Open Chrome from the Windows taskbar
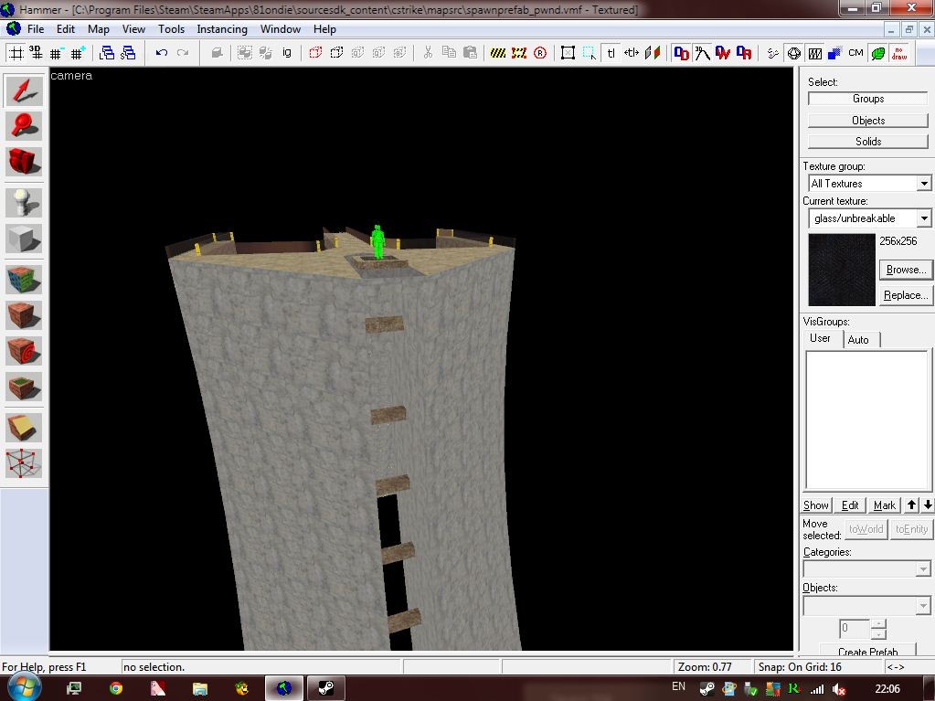Image resolution: width=935 pixels, height=701 pixels. tap(116, 688)
